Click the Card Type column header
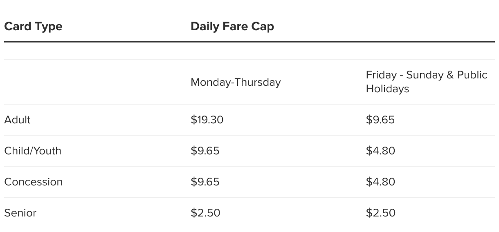 [x=33, y=27]
